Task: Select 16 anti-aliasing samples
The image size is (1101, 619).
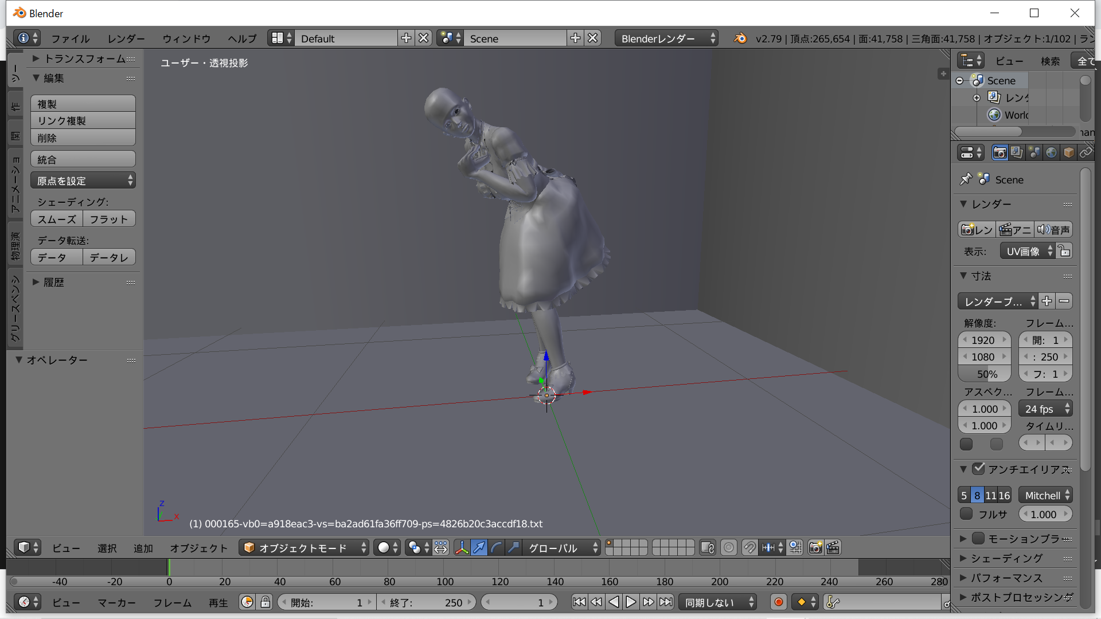Action: [x=1004, y=495]
